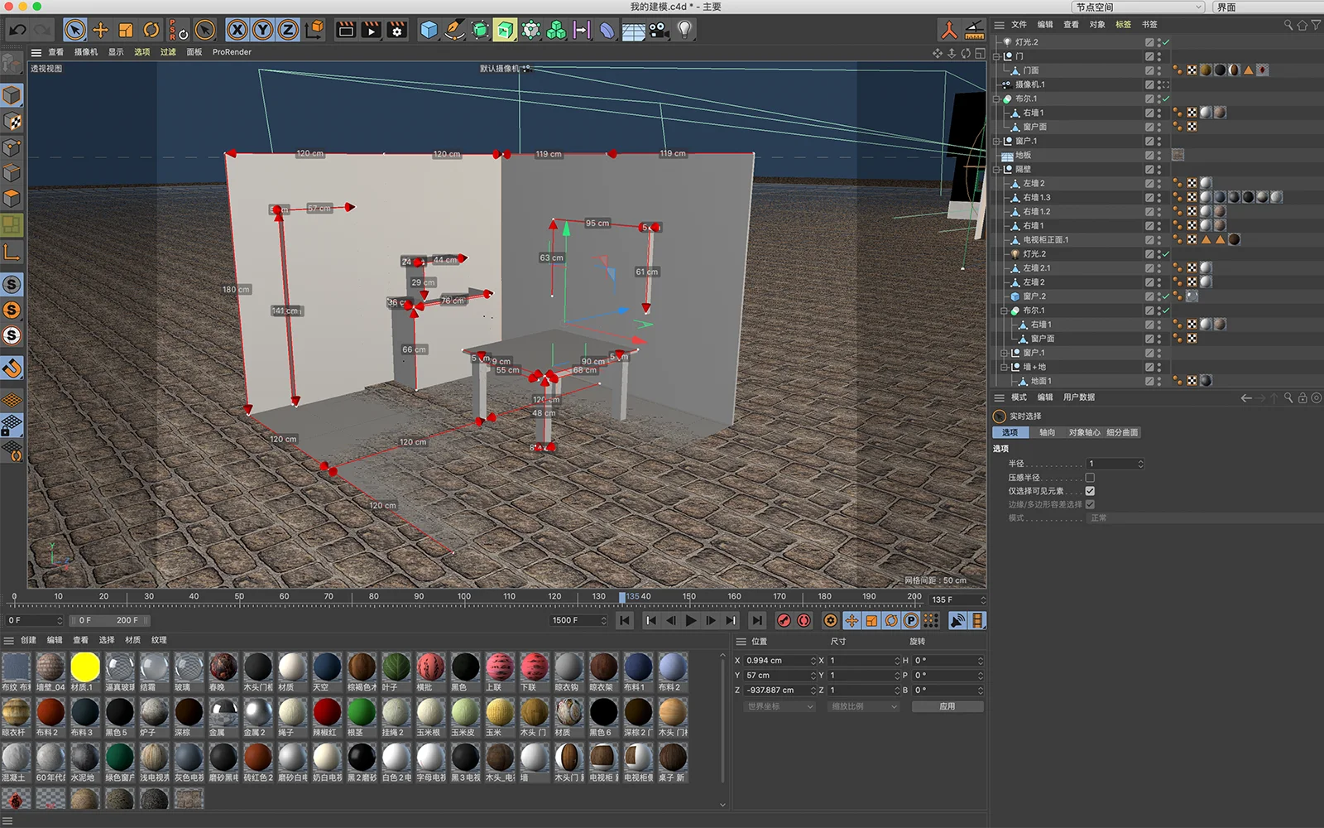Screen dimensions: 1324x828
Task: Click the 应用 apply button
Action: (x=947, y=706)
